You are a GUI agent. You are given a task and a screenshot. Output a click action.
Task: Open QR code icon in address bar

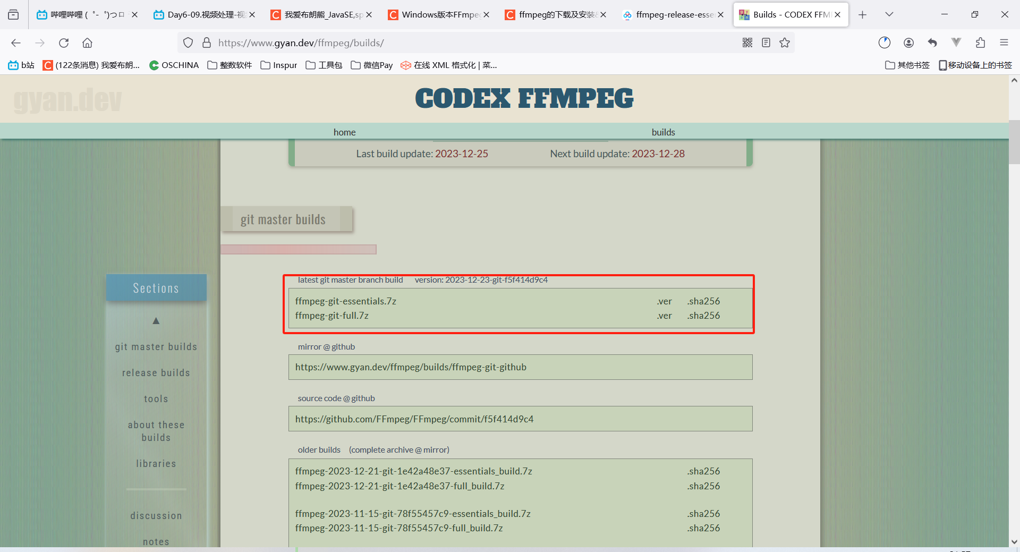click(747, 43)
